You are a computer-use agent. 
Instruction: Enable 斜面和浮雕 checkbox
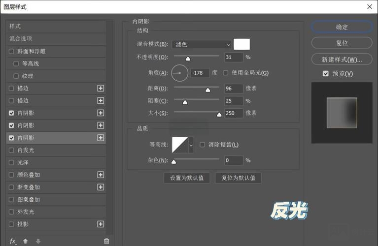(11, 51)
